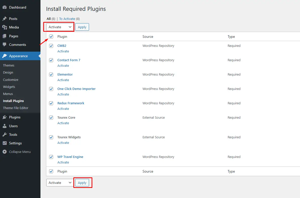Show the All plugins filter
The height and width of the screenshot is (198, 300).
(49, 19)
